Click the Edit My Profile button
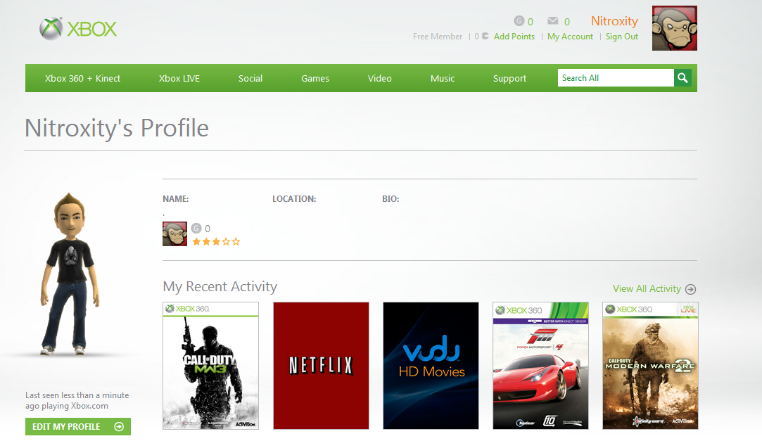 point(78,426)
